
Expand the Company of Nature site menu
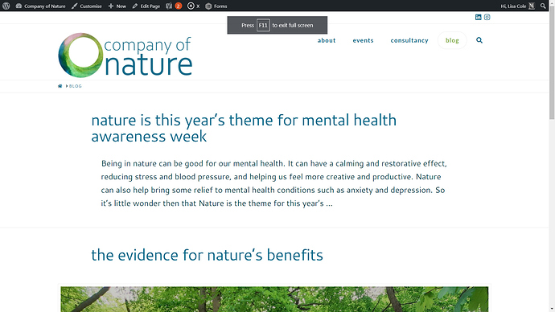click(41, 6)
